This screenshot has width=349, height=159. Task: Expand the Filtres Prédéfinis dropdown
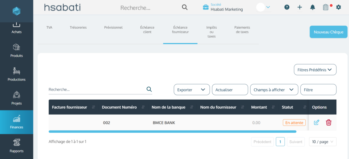point(315,70)
